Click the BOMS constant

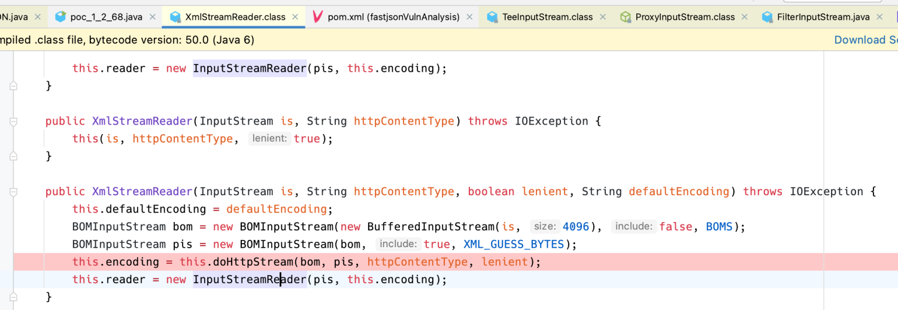(719, 227)
